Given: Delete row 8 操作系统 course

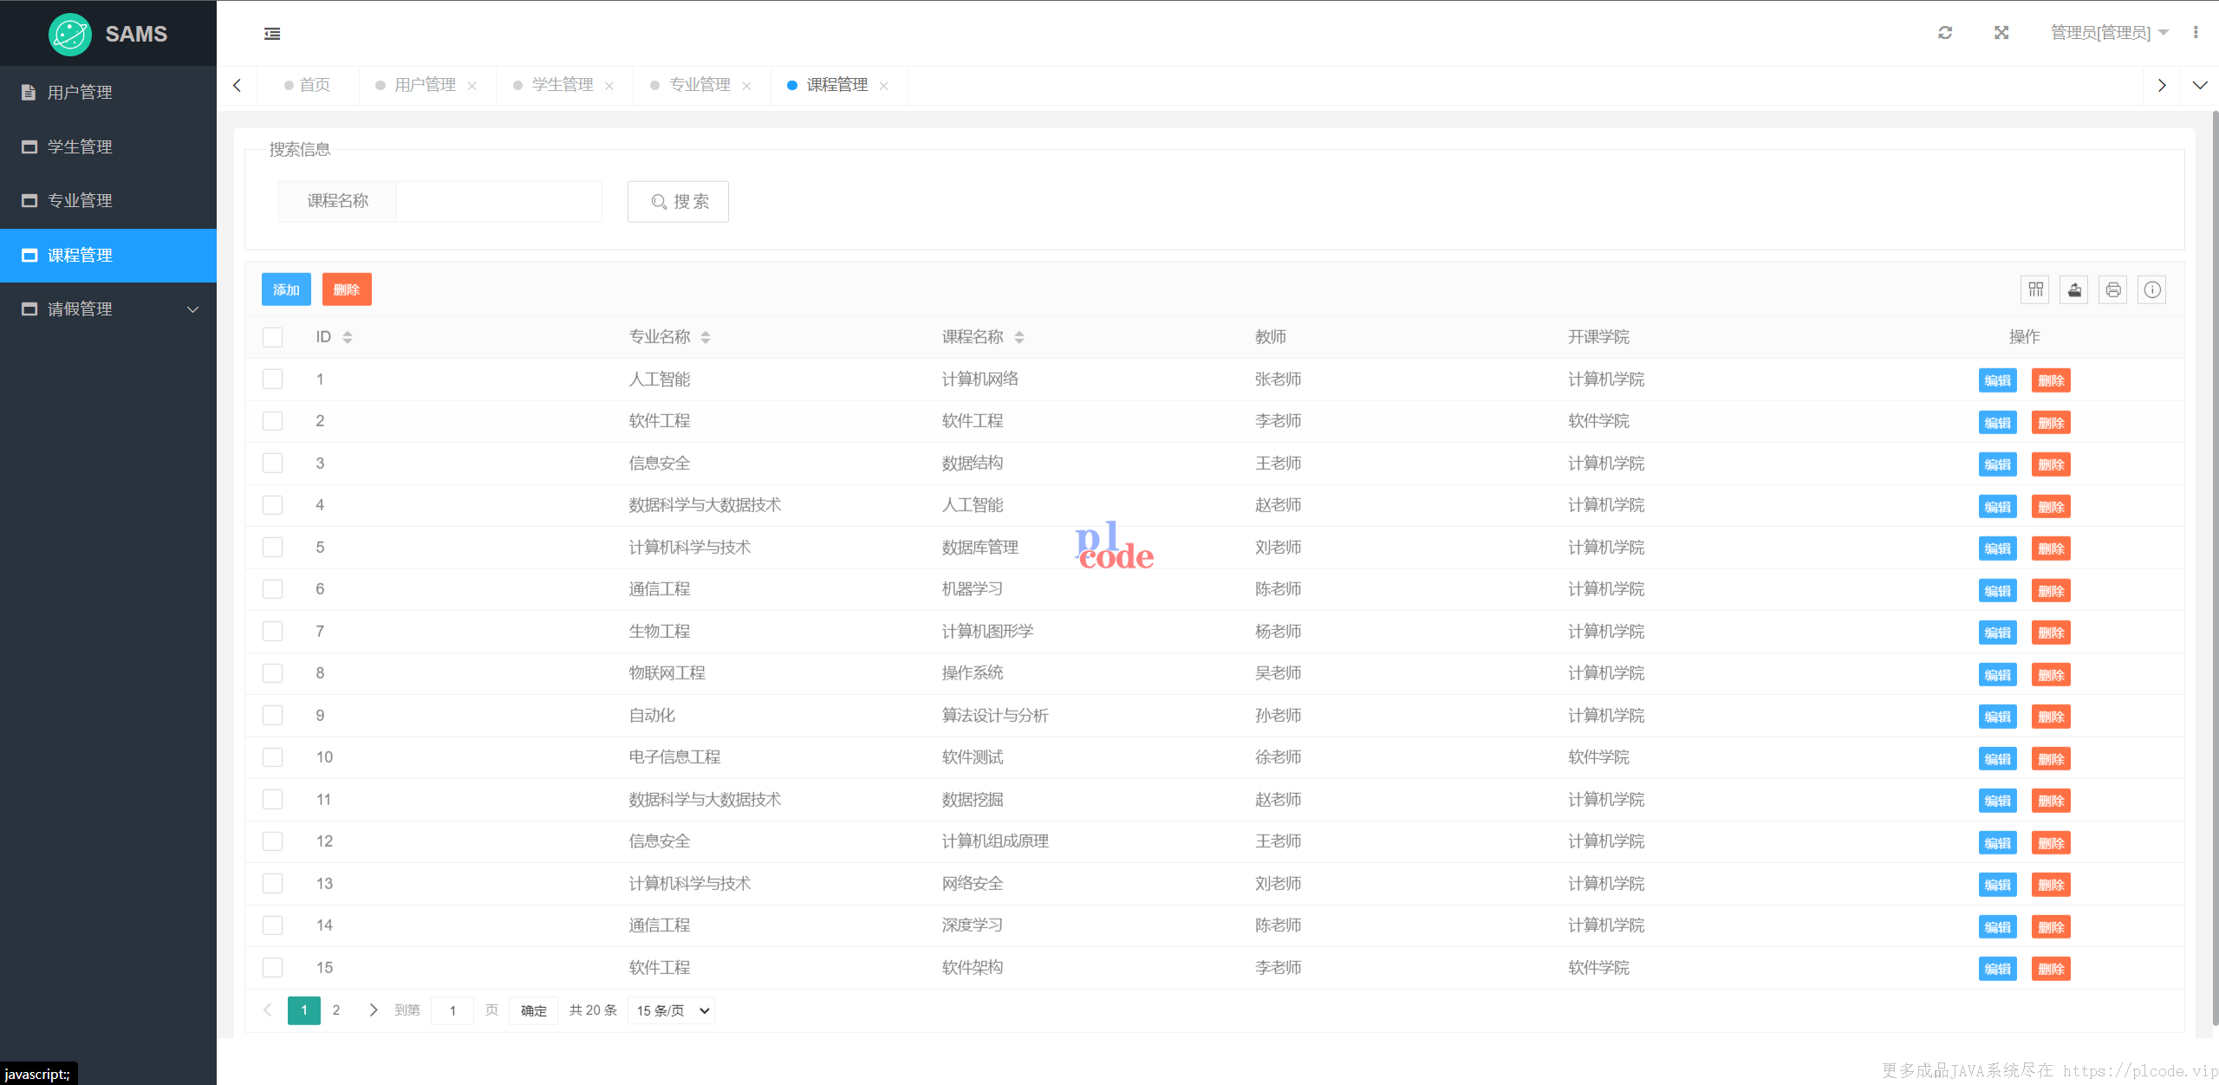Looking at the screenshot, I should 2051,675.
